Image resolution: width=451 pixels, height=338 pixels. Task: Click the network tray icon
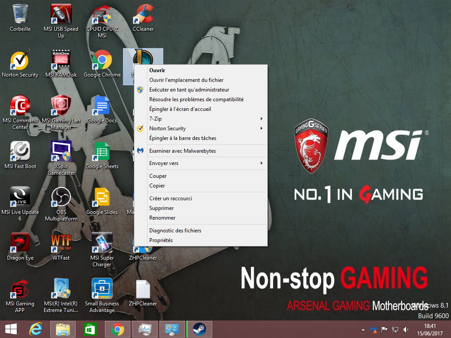click(395, 329)
